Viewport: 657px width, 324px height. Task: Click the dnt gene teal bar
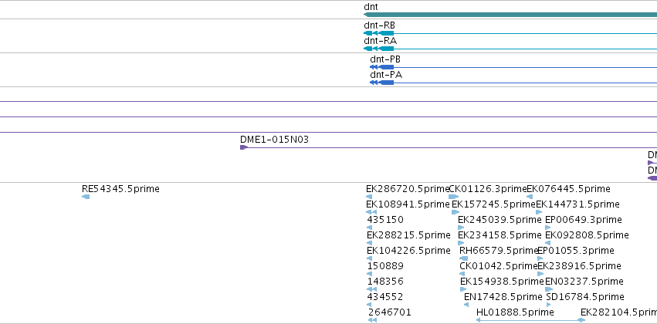pos(510,15)
